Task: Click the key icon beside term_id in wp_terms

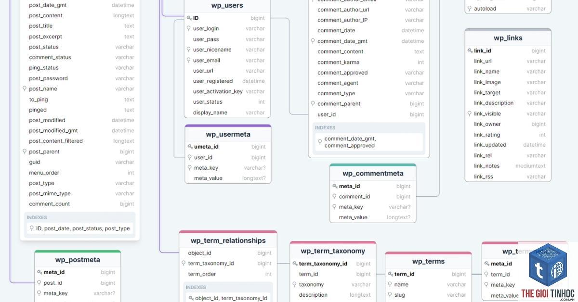Action: point(391,274)
